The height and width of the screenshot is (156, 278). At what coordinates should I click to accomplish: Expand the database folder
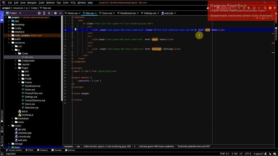click(x=9, y=32)
